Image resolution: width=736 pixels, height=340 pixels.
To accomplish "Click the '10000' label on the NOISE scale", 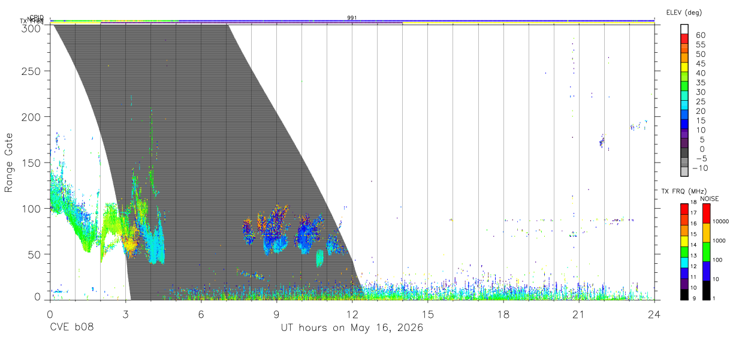I will 722,222.
